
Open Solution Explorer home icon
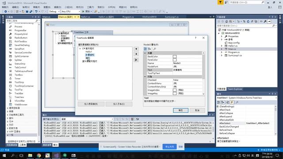[226, 21]
